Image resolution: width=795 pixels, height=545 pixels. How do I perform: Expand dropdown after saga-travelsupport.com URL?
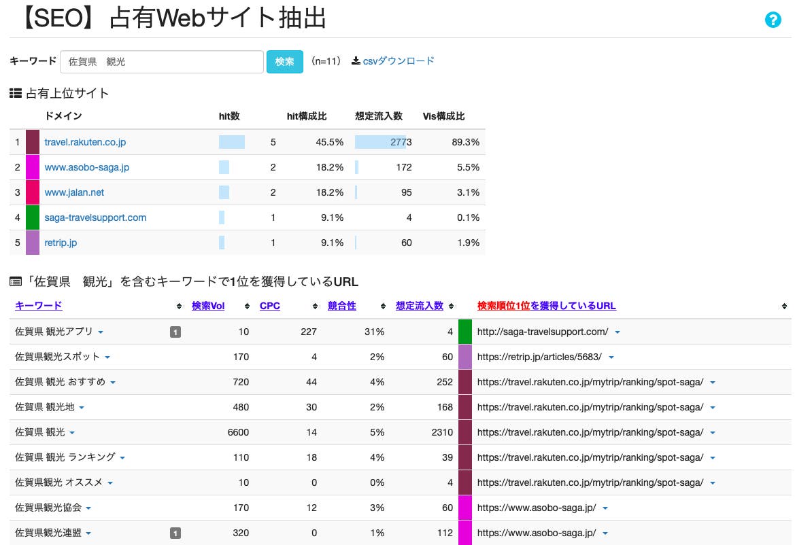click(618, 332)
